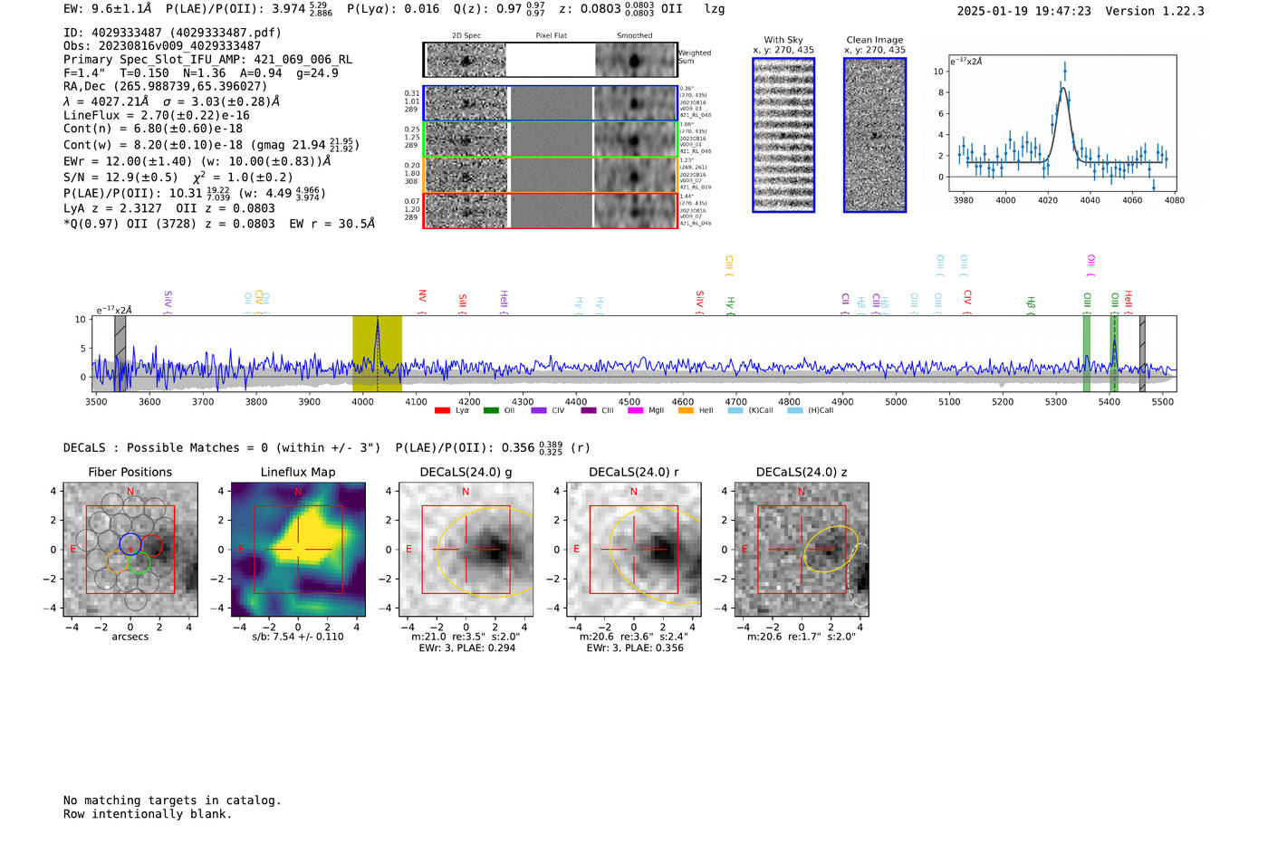The width and height of the screenshot is (1268, 863).
Task: Click the s/b: 7.54 +/- 0.110 caption
Action: [x=298, y=637]
